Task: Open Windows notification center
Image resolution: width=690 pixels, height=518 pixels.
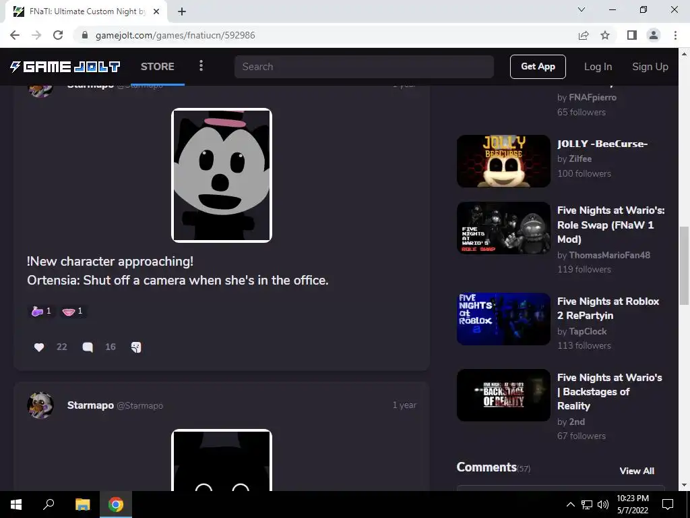Action: click(668, 505)
